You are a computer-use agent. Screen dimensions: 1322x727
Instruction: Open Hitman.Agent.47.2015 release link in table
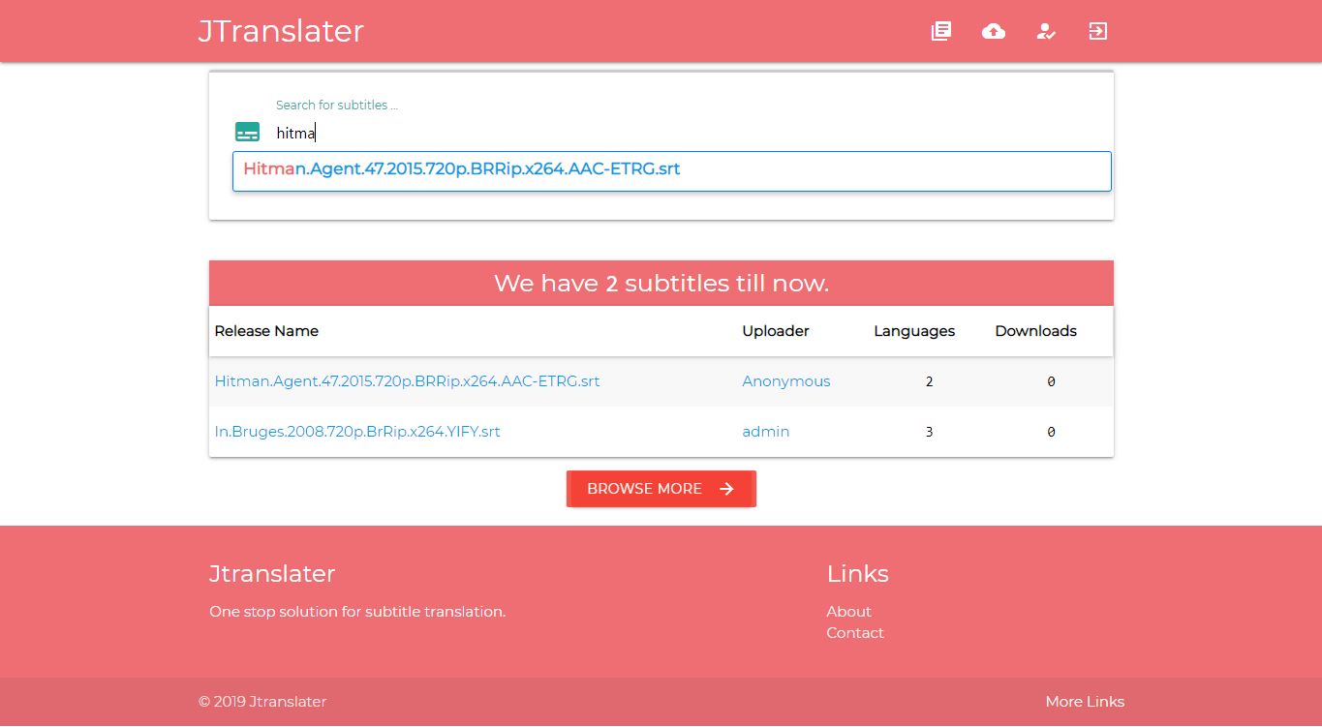point(407,381)
